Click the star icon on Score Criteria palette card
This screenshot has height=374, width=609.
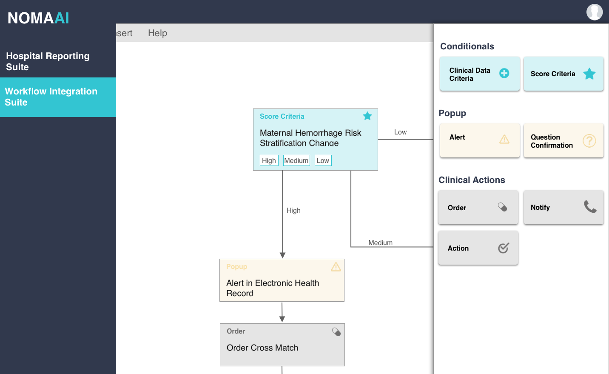click(589, 74)
